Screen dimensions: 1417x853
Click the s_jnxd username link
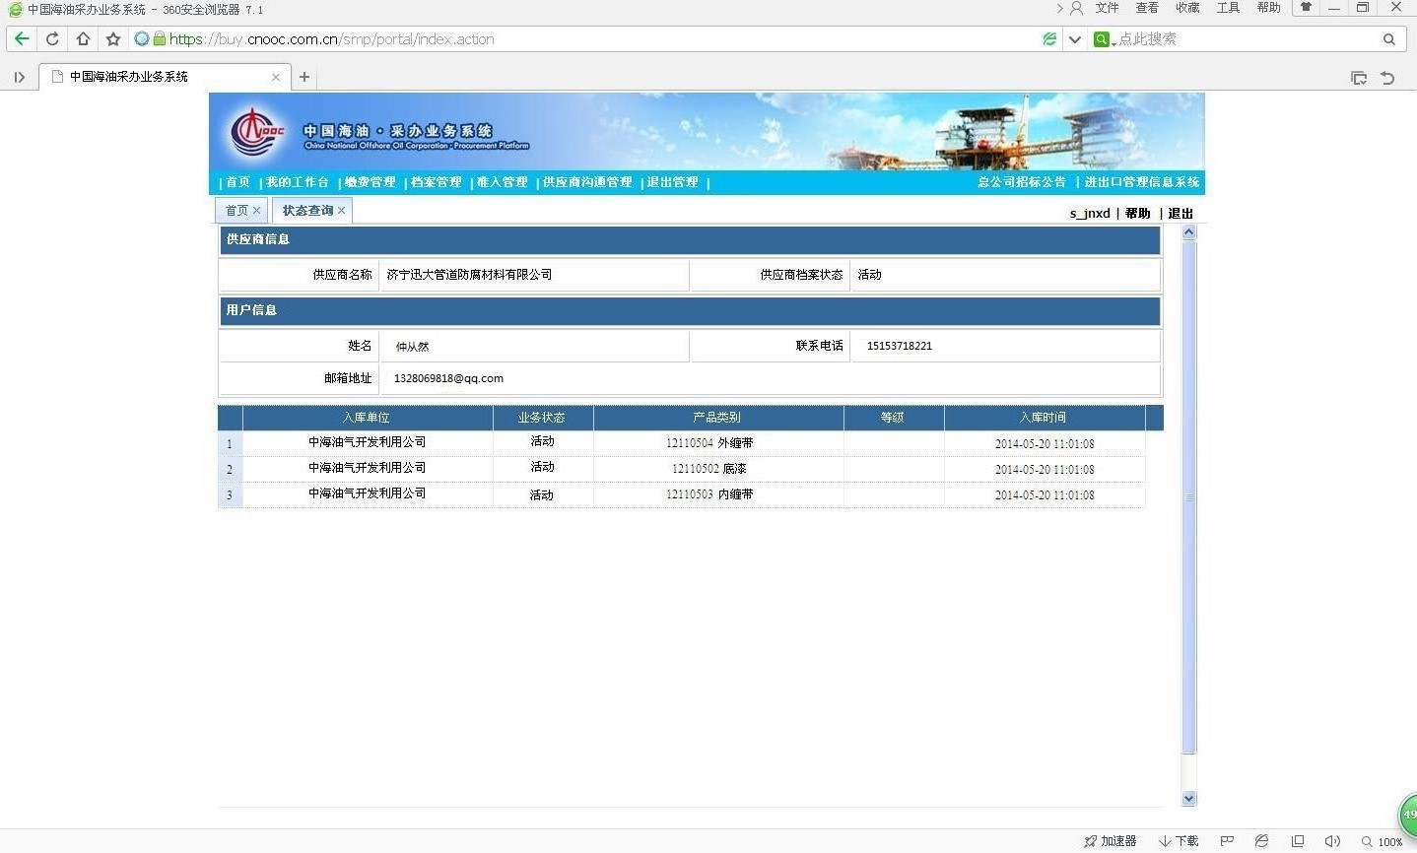click(x=1090, y=214)
